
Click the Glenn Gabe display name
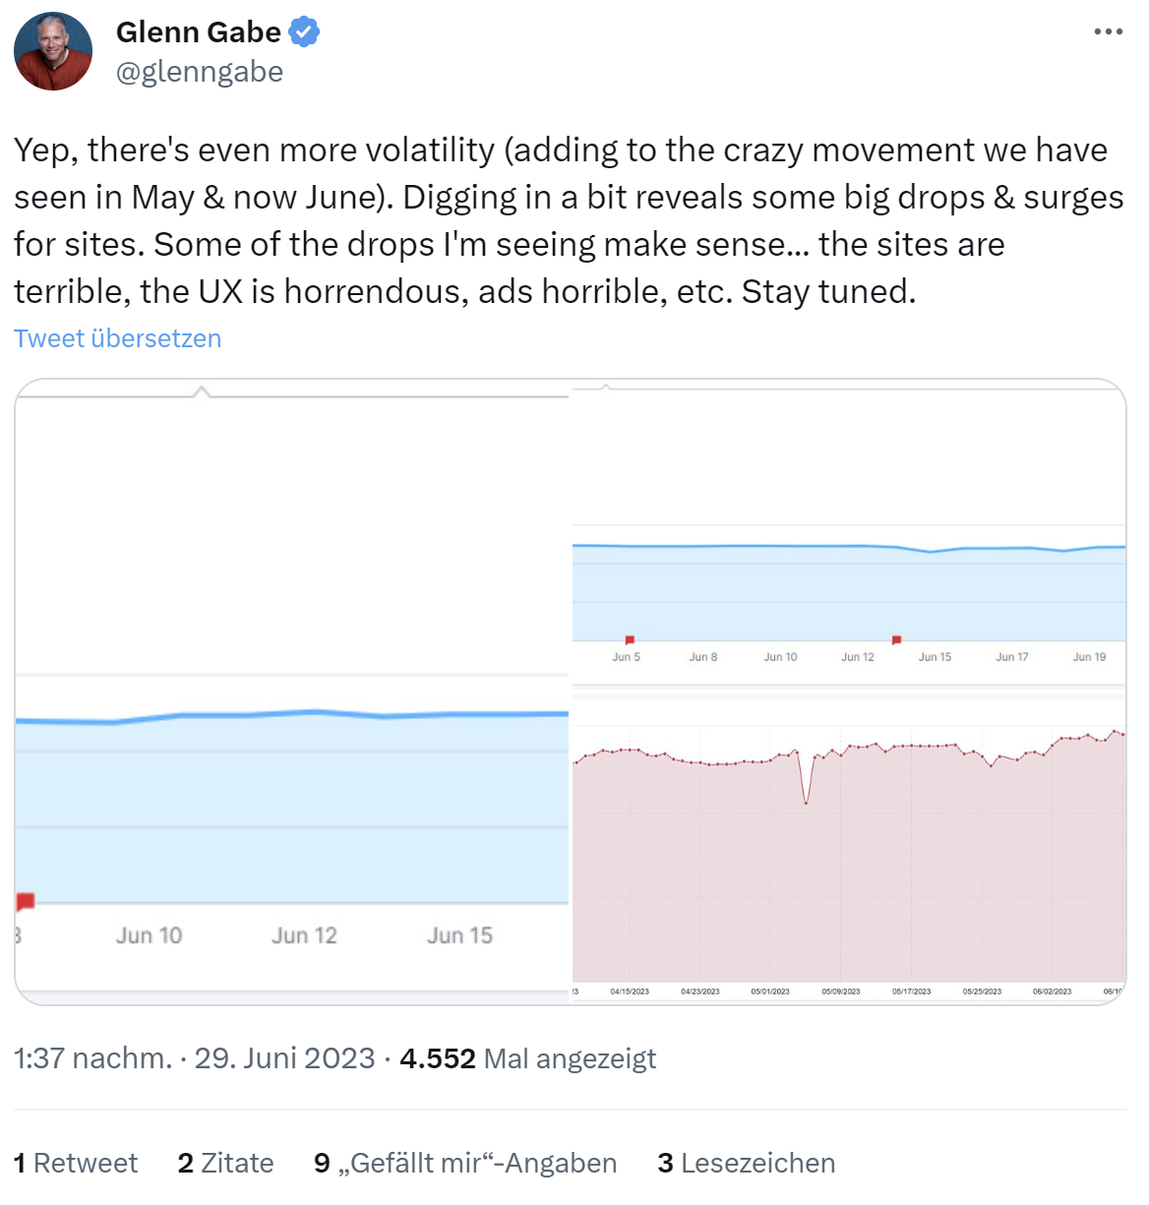197,30
